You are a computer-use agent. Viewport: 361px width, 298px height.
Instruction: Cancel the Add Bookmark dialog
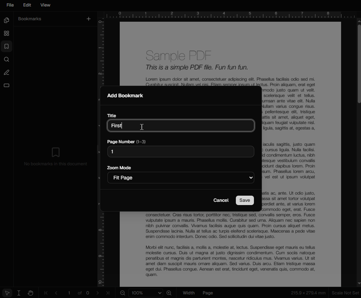pos(221,200)
